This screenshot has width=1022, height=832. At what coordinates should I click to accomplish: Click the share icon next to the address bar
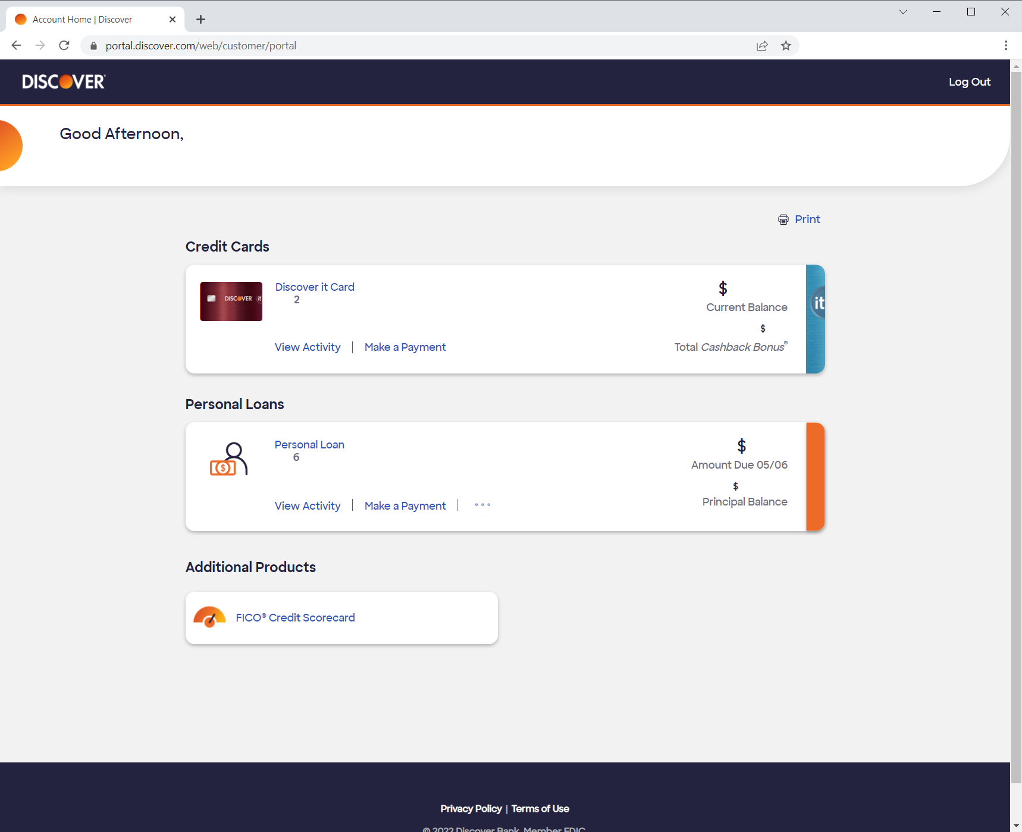762,45
